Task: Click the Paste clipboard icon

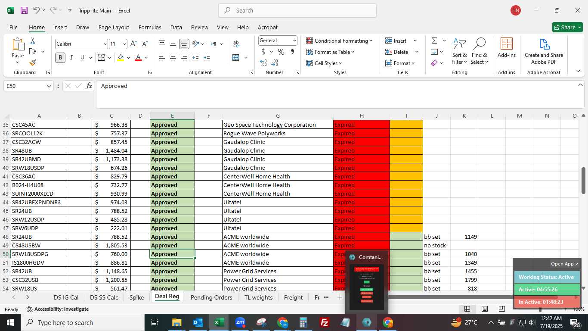Action: (x=18, y=44)
